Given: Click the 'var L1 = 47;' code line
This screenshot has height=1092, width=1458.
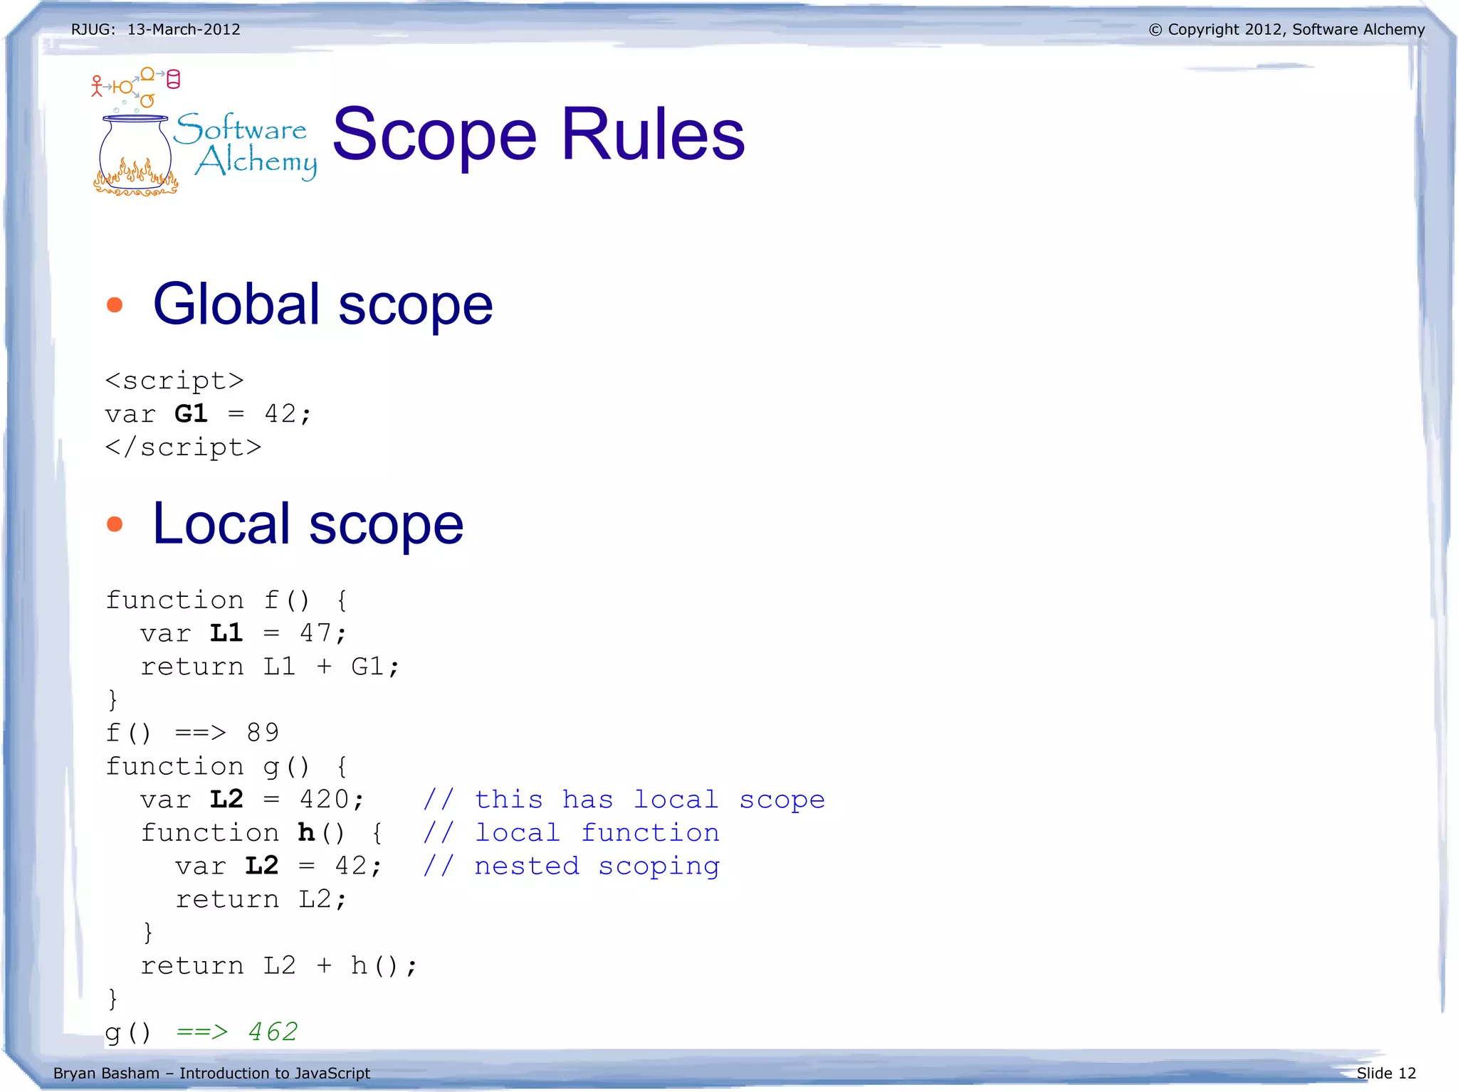Looking at the screenshot, I should (243, 632).
